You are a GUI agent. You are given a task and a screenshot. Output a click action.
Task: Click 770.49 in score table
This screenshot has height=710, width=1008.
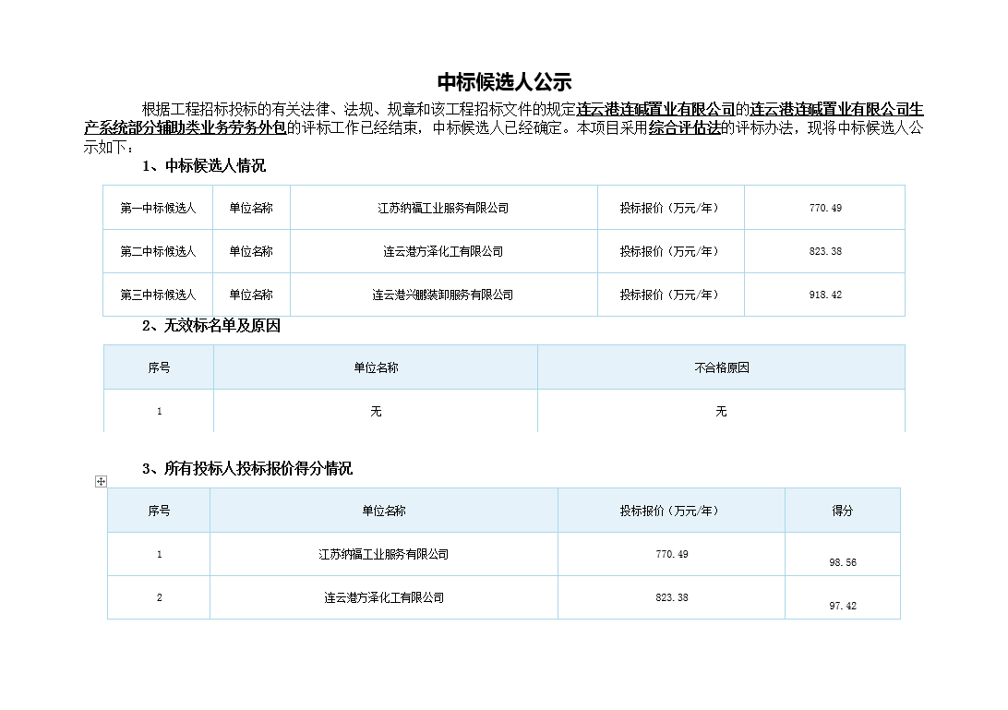[x=672, y=554]
